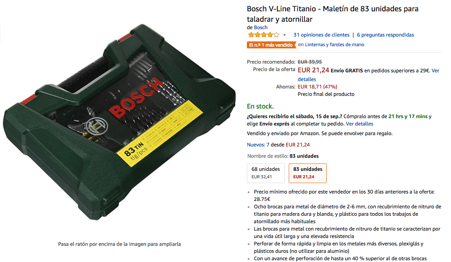The width and height of the screenshot is (451, 262).
Task: Select the 83 unidades style option
Action: coord(308,173)
